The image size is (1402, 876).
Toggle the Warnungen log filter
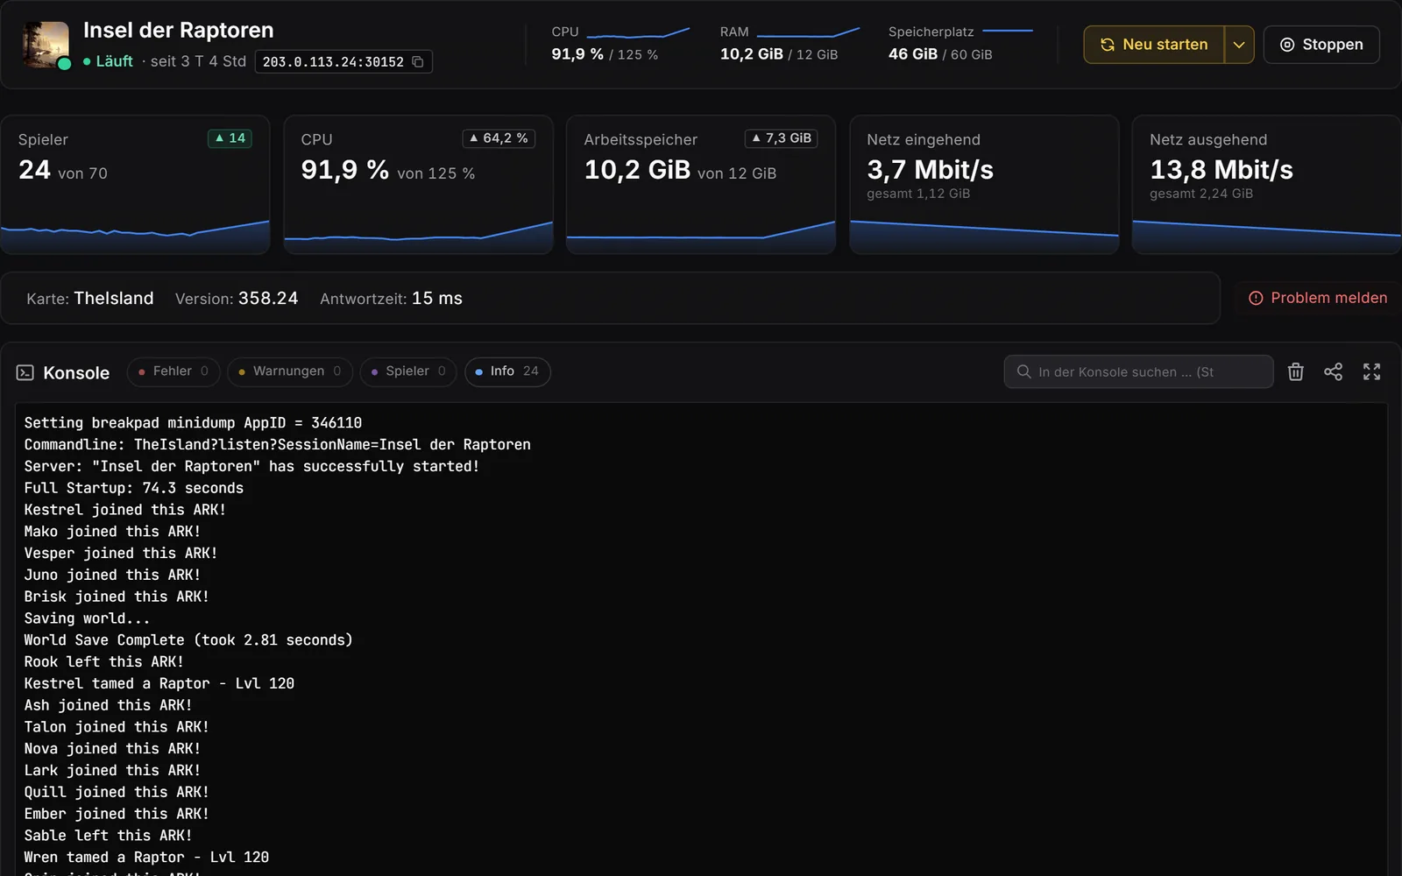(x=290, y=371)
